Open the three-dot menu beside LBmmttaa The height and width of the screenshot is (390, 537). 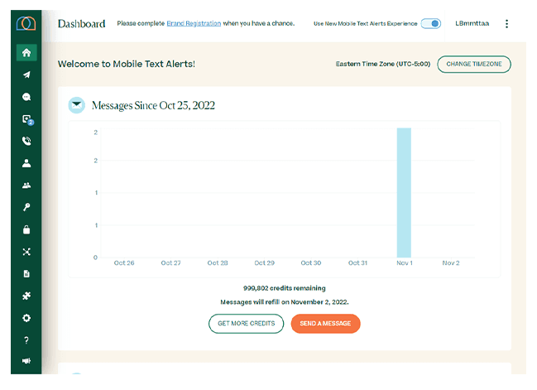click(x=506, y=23)
